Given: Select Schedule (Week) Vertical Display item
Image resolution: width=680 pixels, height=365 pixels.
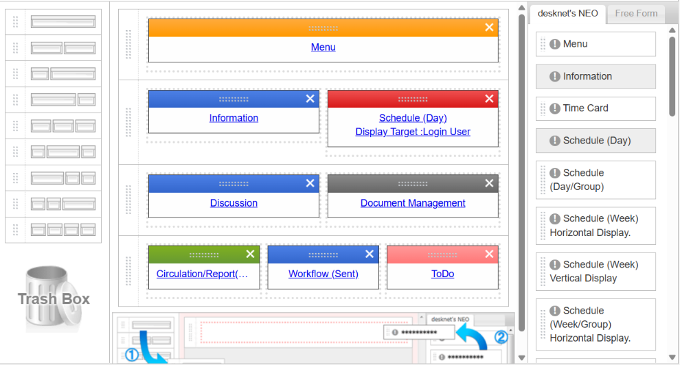Looking at the screenshot, I should (596, 272).
